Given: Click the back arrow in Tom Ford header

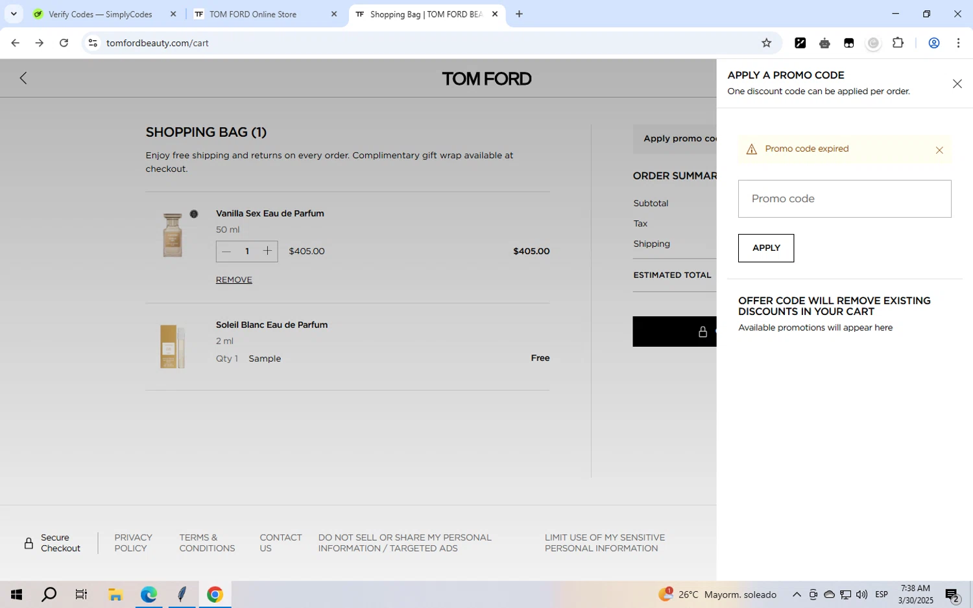Looking at the screenshot, I should (x=23, y=78).
